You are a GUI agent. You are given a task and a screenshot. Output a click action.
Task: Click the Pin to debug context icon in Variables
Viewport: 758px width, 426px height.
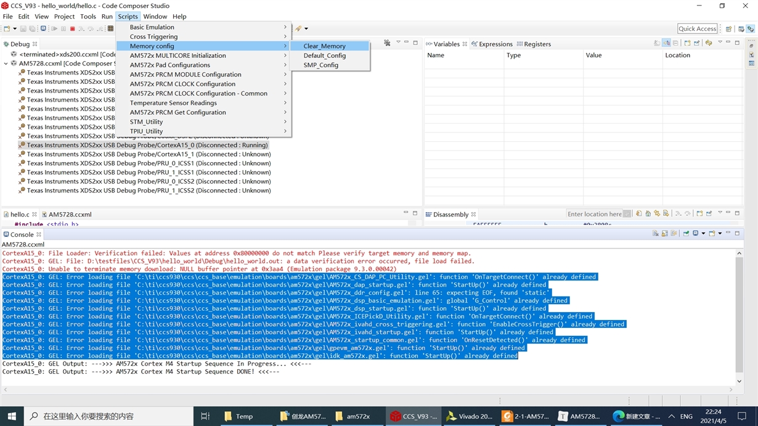coord(696,43)
